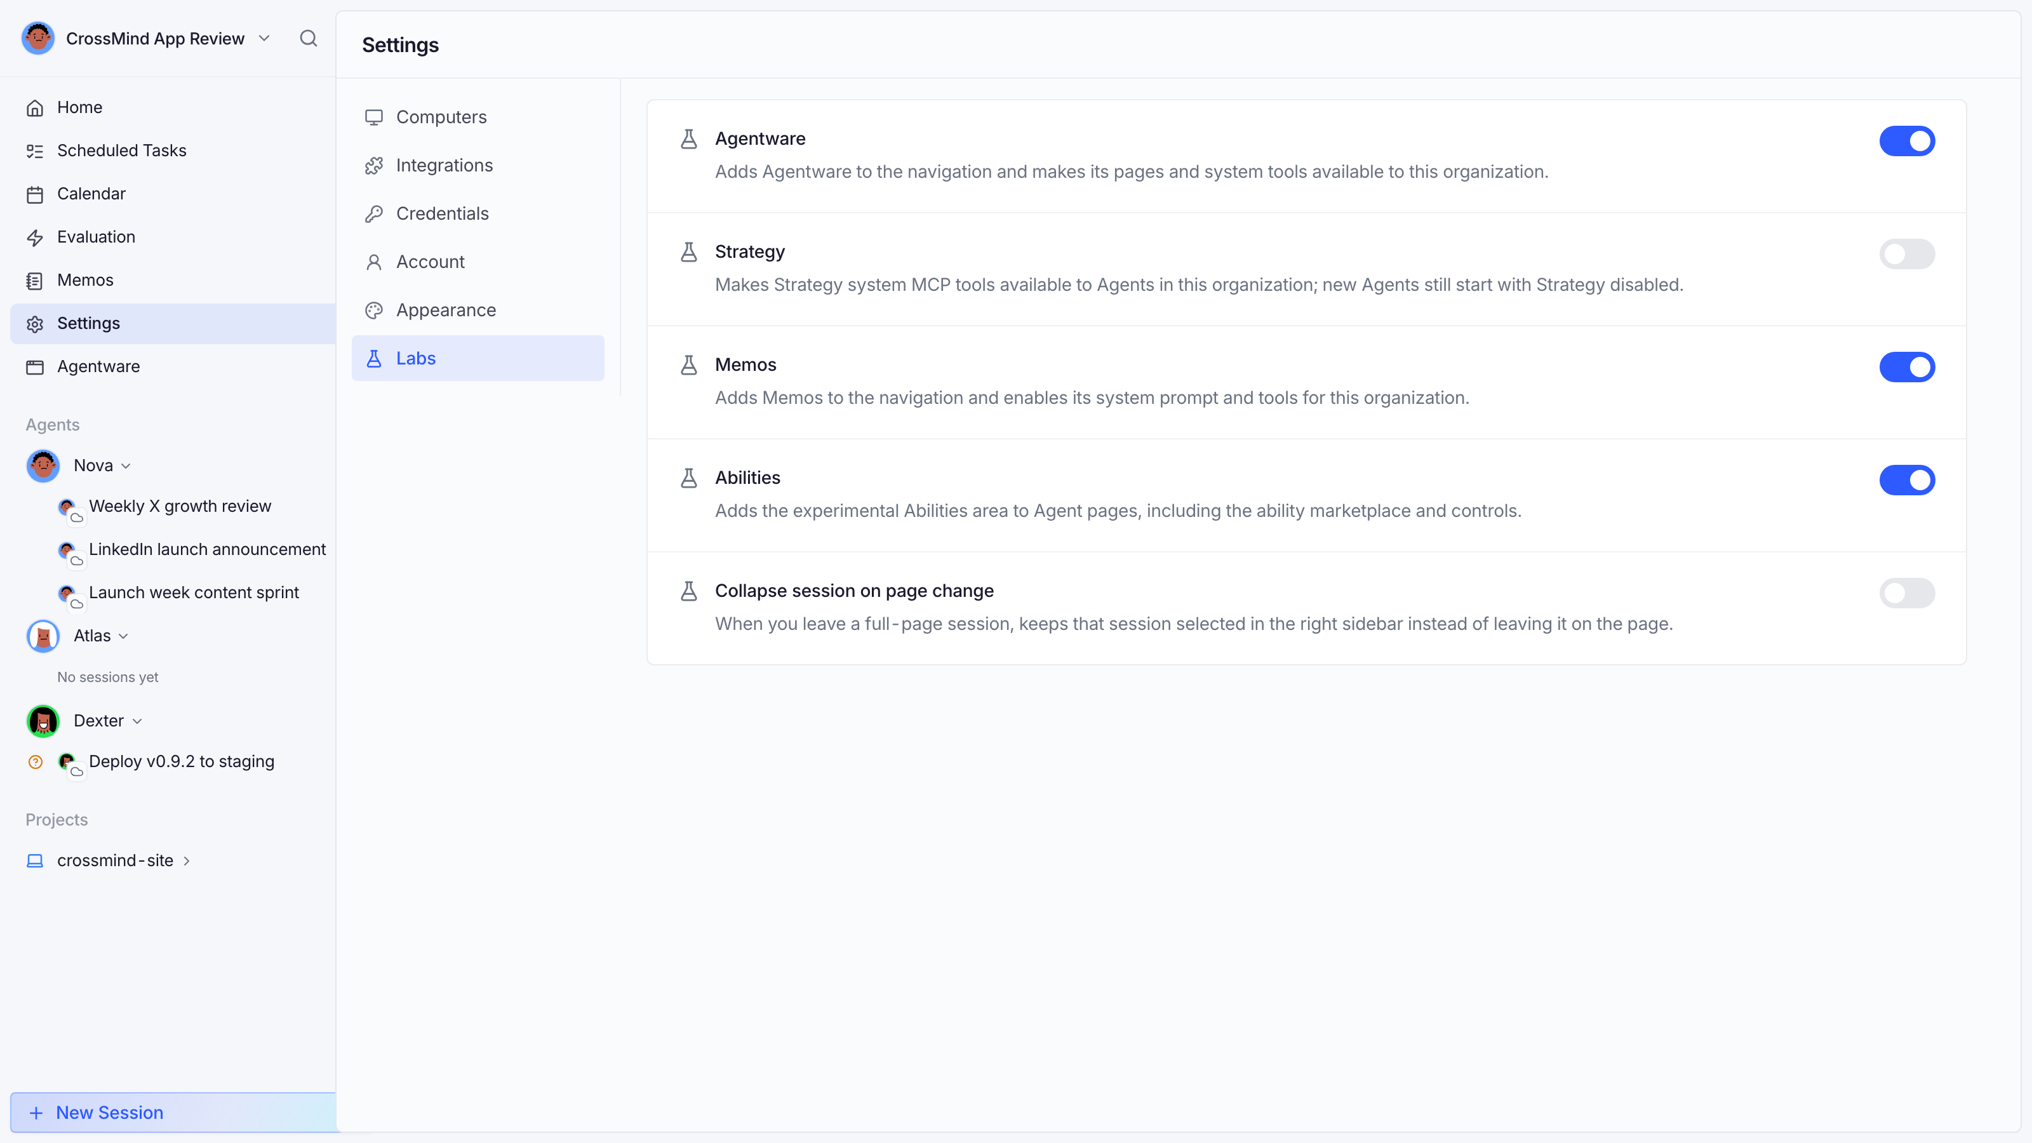2032x1143 pixels.
Task: Expand the crossmind-site project
Action: click(187, 860)
